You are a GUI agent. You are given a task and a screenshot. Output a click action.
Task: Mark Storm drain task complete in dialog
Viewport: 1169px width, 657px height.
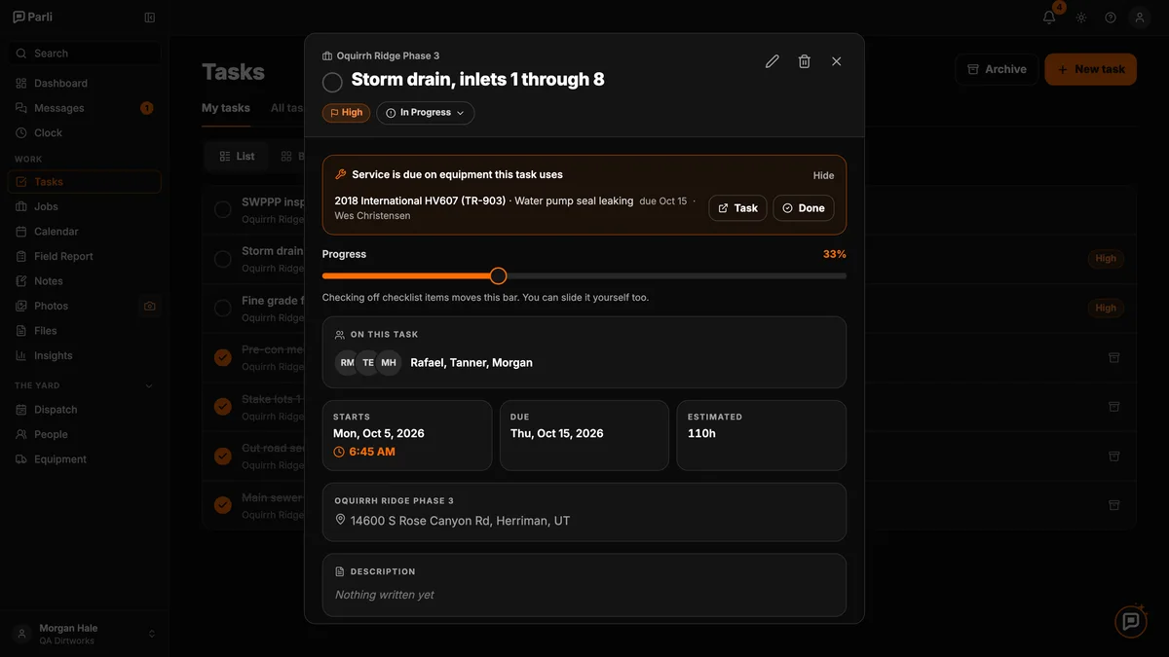[x=332, y=82]
